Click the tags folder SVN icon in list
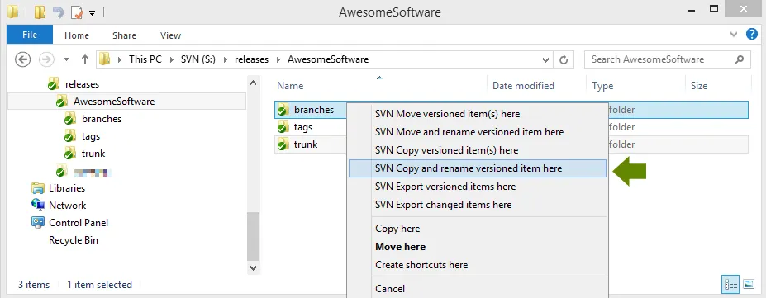 click(x=283, y=127)
